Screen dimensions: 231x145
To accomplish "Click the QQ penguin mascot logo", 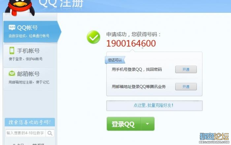I will tap(20, 7).
